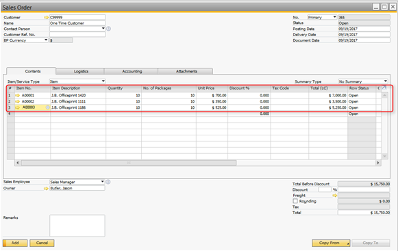Click cell J.B. Officeprint 1111
This screenshot has width=398, height=251.
pyautogui.click(x=78, y=102)
